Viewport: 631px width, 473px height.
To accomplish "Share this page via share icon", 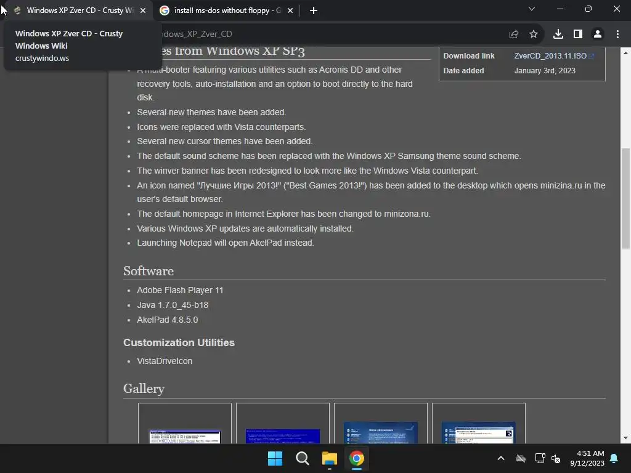I will click(x=514, y=34).
